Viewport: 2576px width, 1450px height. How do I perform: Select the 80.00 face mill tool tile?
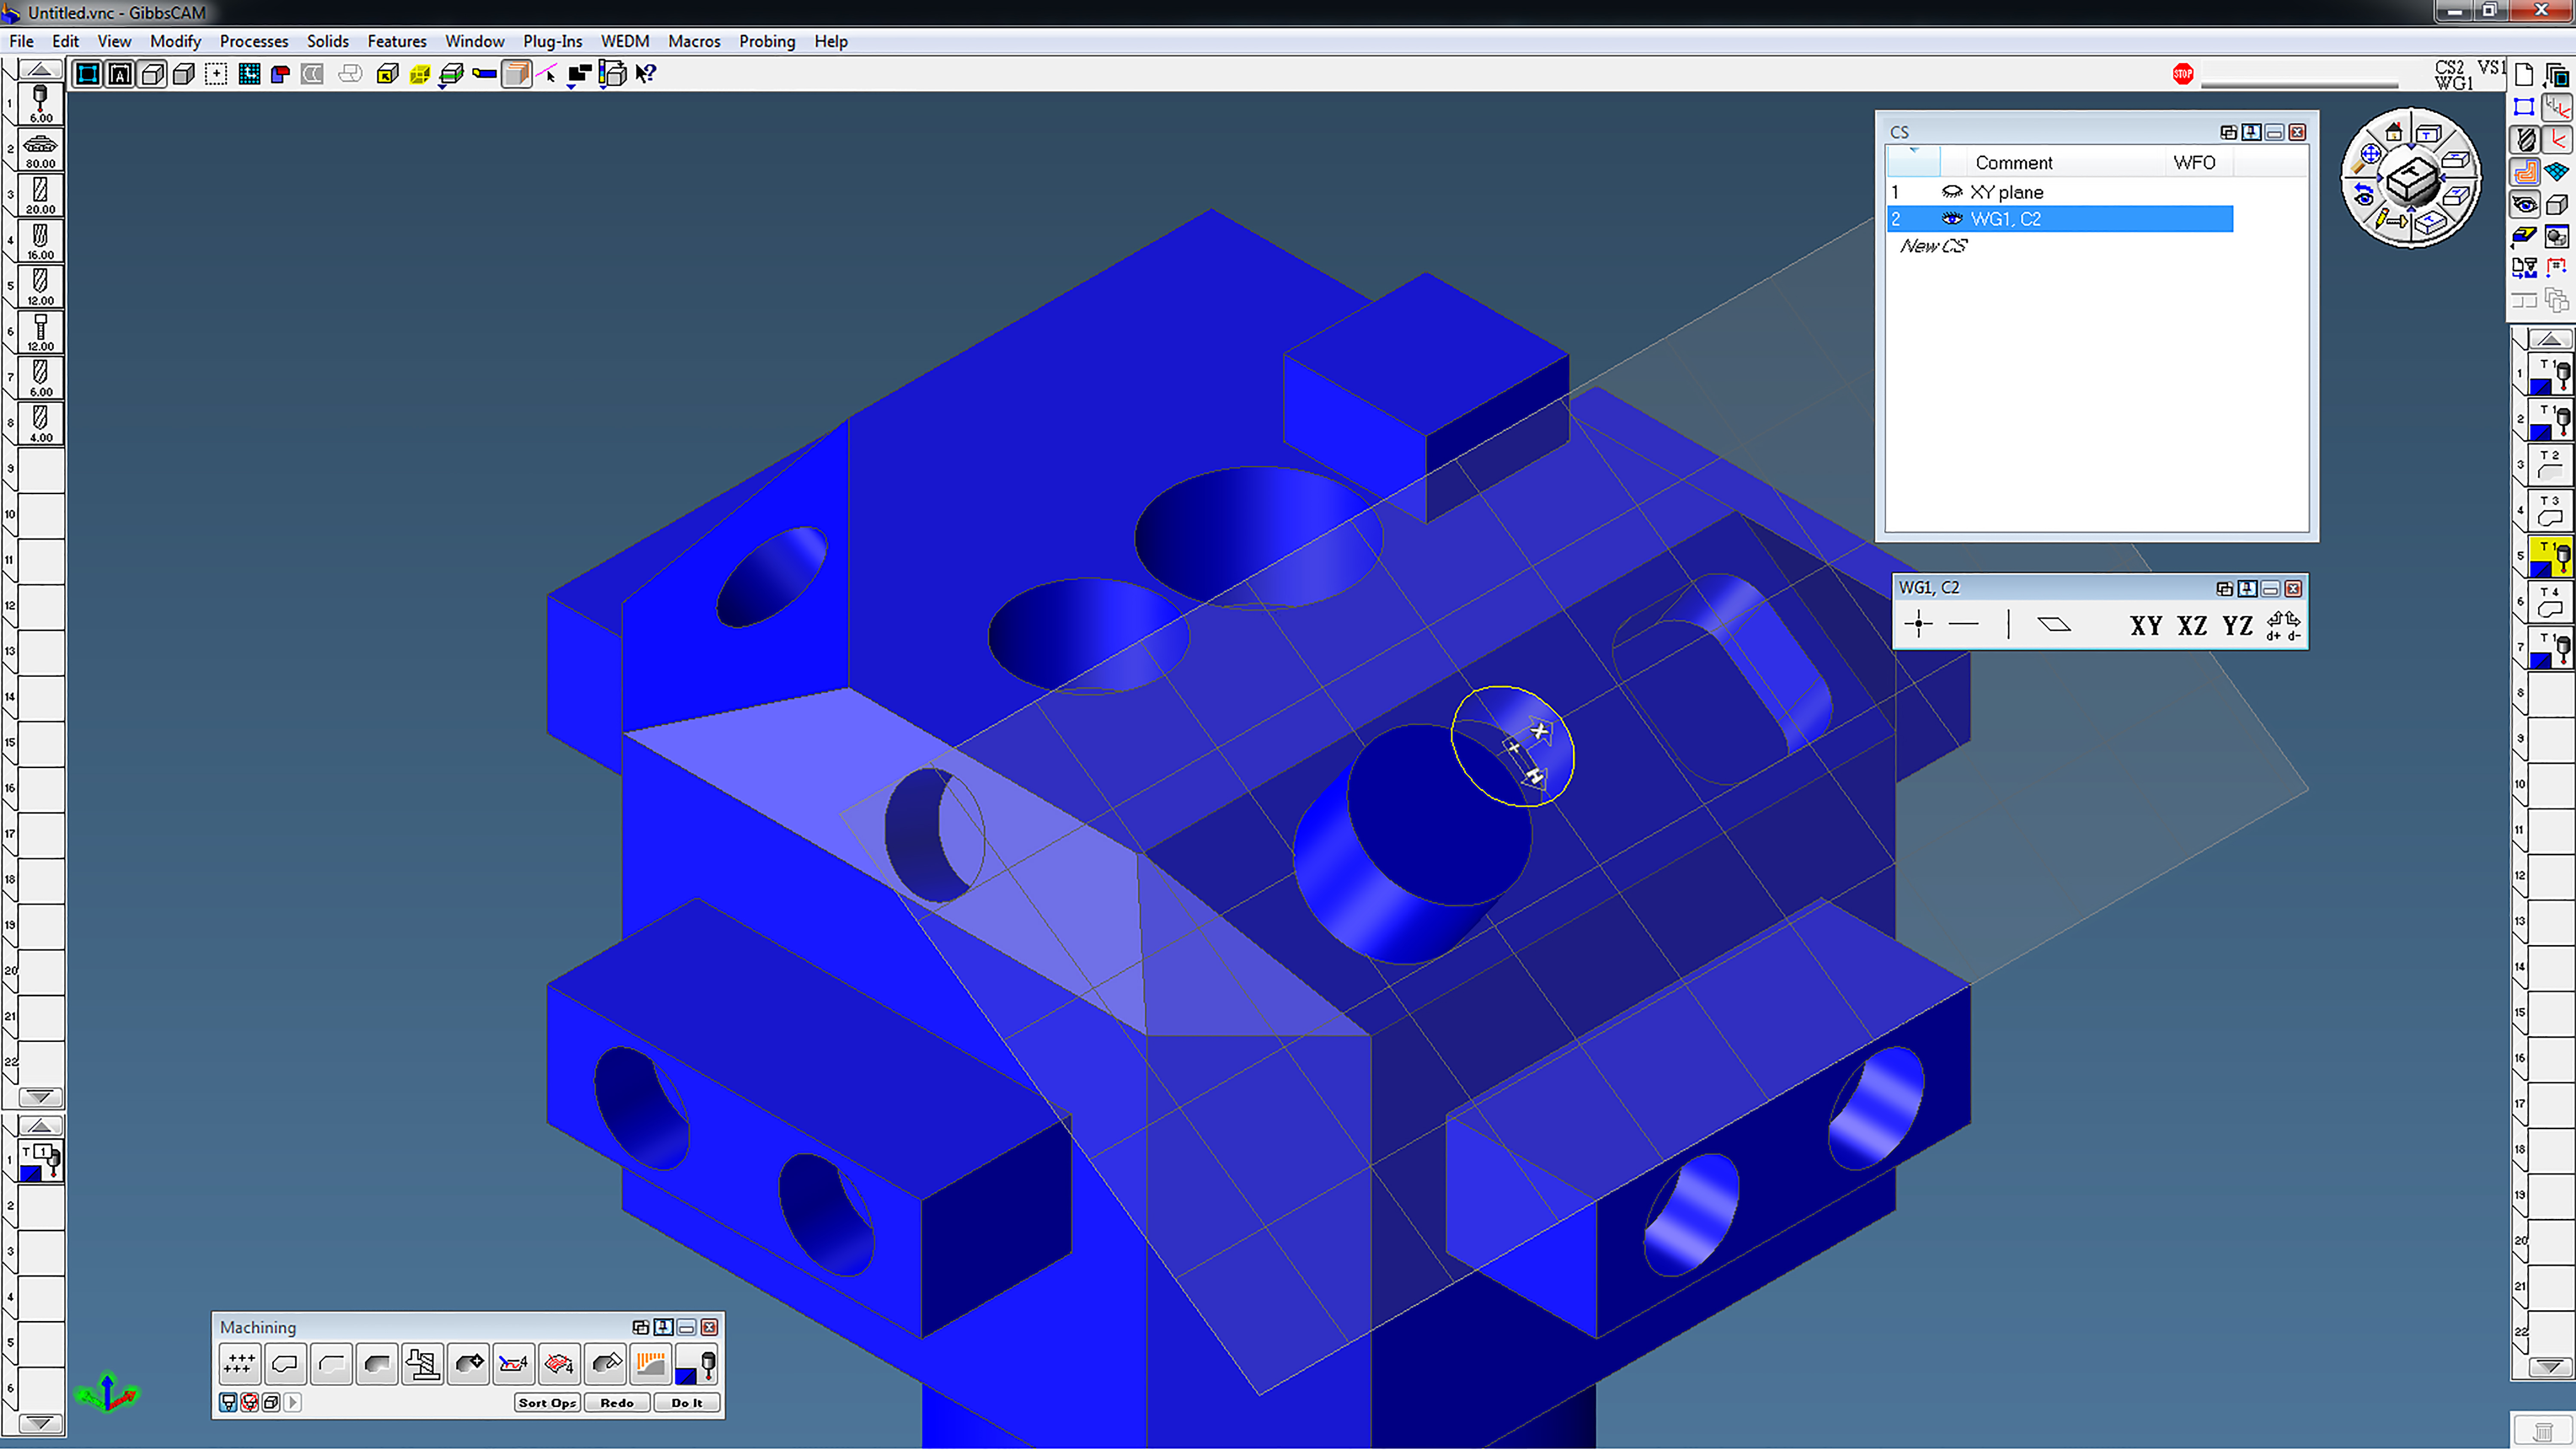[x=40, y=150]
